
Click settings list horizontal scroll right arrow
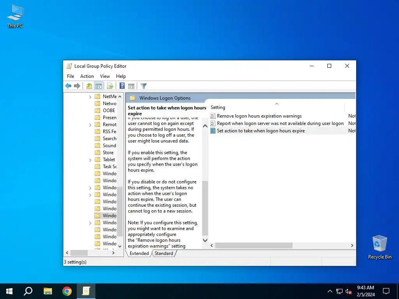coord(352,246)
